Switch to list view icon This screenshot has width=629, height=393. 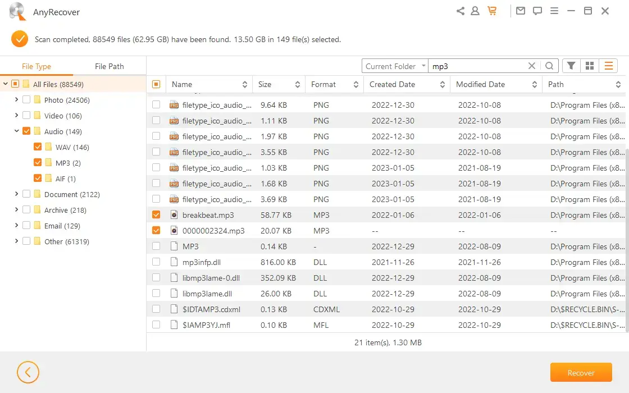[x=608, y=66]
